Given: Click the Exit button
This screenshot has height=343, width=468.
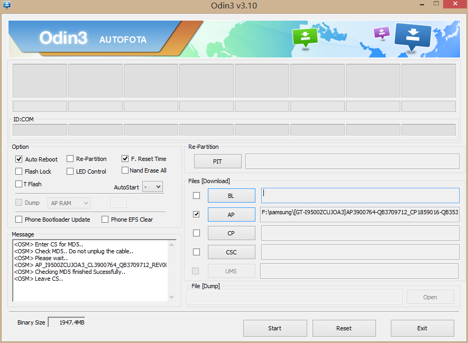Looking at the screenshot, I should click(x=423, y=328).
